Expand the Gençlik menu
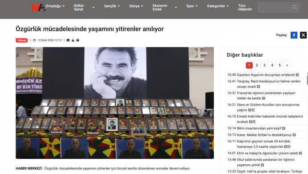The height and width of the screenshot is (174, 308). click(112, 6)
